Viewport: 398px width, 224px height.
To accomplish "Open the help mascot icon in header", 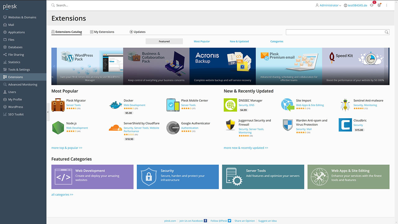I will (x=379, y=5).
